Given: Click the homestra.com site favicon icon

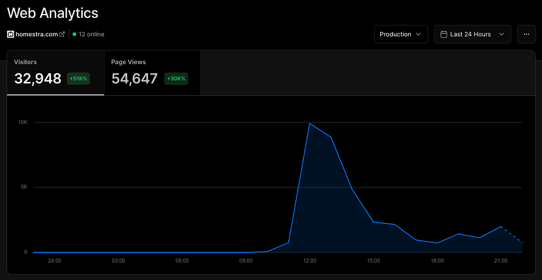Looking at the screenshot, I should coord(10,34).
